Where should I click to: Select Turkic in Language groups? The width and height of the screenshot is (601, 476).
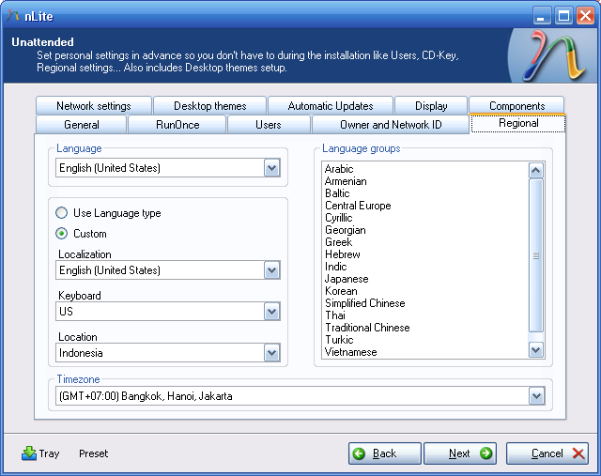point(339,340)
